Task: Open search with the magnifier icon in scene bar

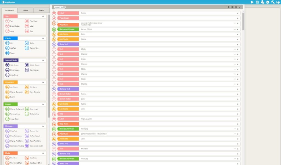Action: [x=236, y=7]
